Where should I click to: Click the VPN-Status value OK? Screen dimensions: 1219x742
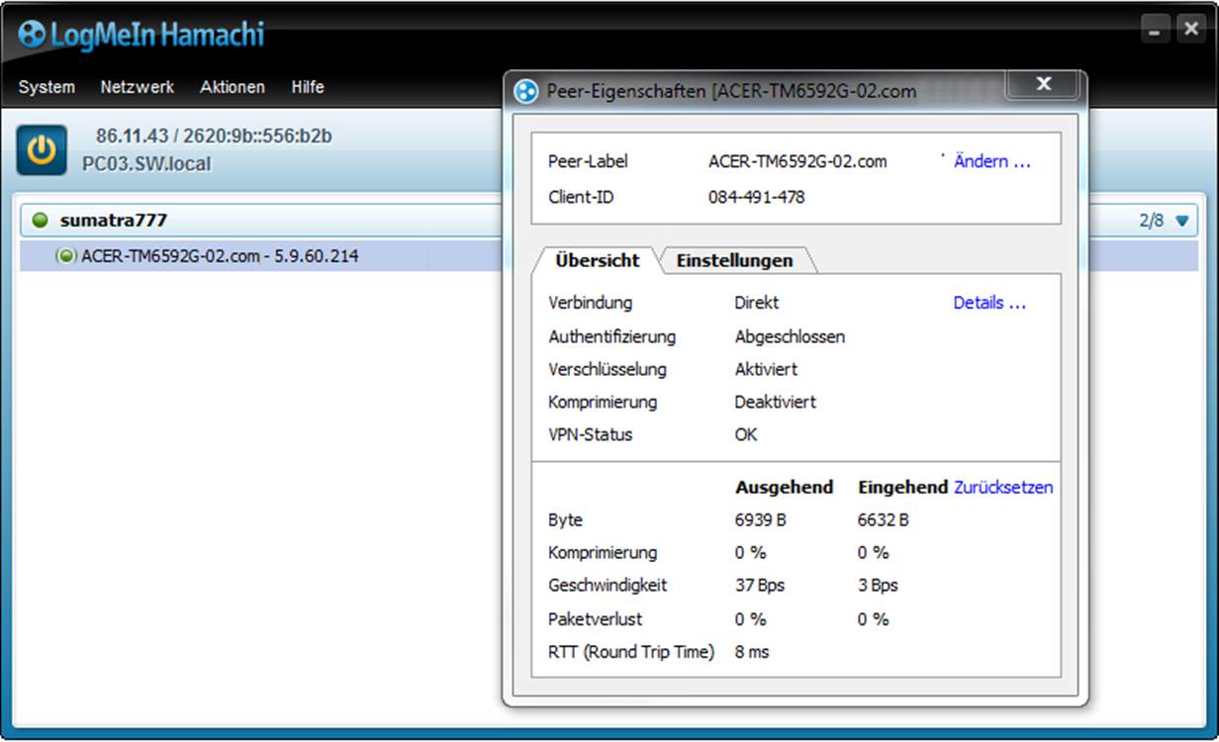746,434
